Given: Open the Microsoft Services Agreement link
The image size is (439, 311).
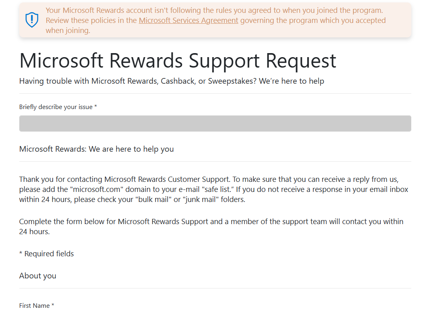Looking at the screenshot, I should click(x=189, y=20).
